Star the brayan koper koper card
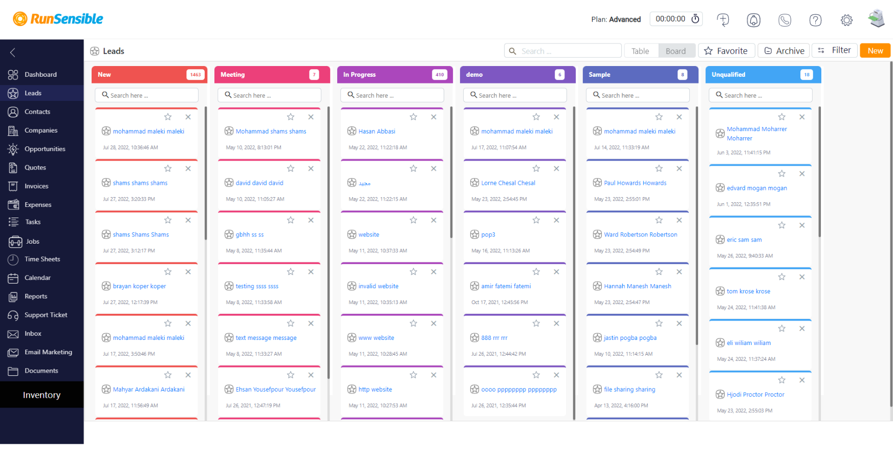The image size is (893, 451). [168, 272]
